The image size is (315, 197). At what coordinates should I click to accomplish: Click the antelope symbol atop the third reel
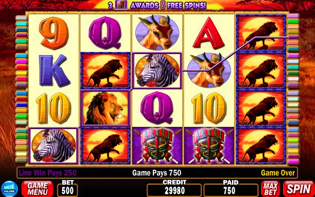coord(157,33)
